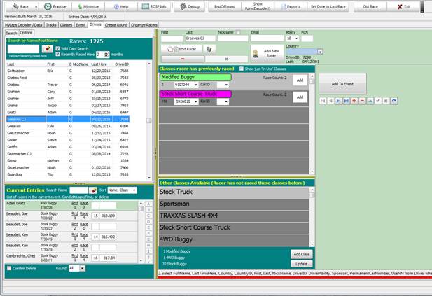Click the Add To Event button

coord(342,84)
